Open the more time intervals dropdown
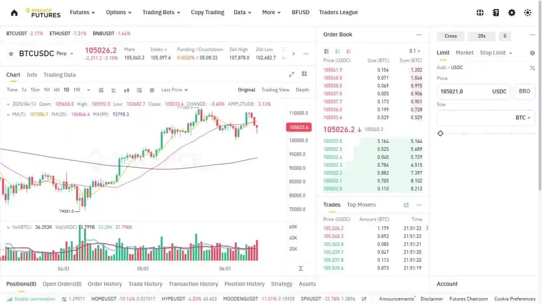Viewport: 542px width, 304px height. click(88, 90)
